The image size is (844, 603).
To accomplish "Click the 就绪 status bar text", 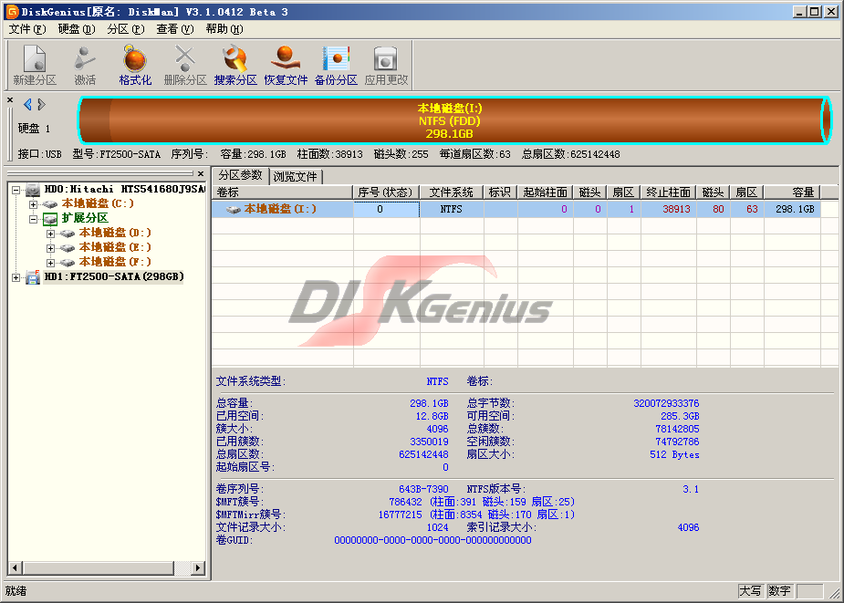I will [x=16, y=591].
